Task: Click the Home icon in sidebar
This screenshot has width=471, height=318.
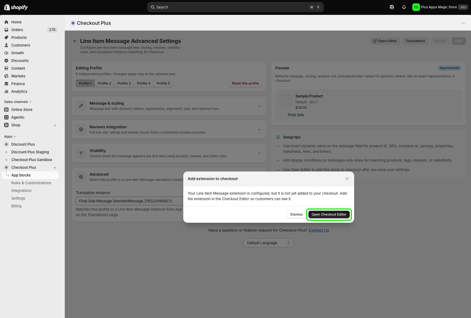Action: click(x=6, y=22)
